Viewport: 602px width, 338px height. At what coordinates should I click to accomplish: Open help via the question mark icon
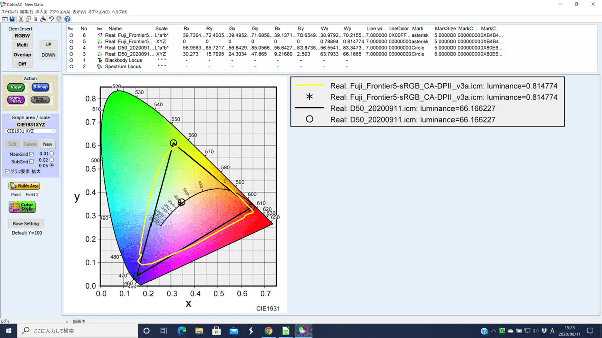[67, 19]
